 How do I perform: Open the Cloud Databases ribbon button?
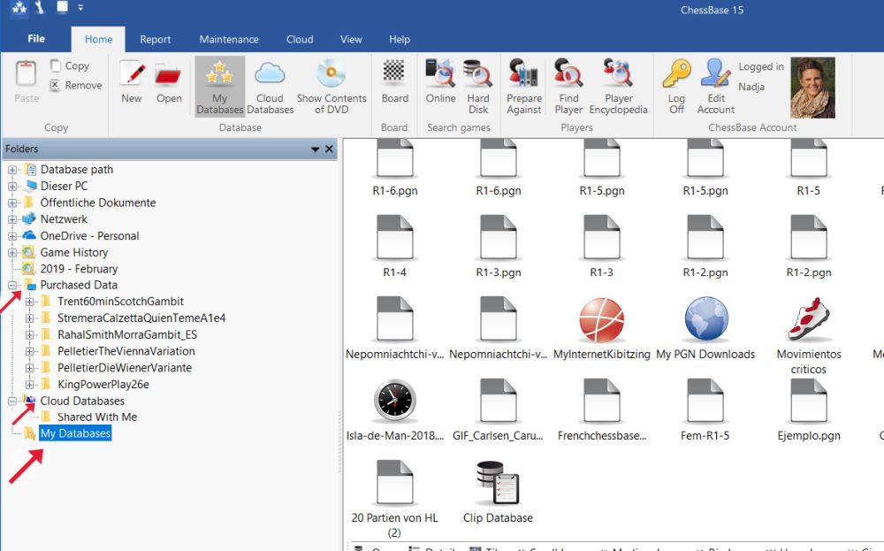[270, 87]
